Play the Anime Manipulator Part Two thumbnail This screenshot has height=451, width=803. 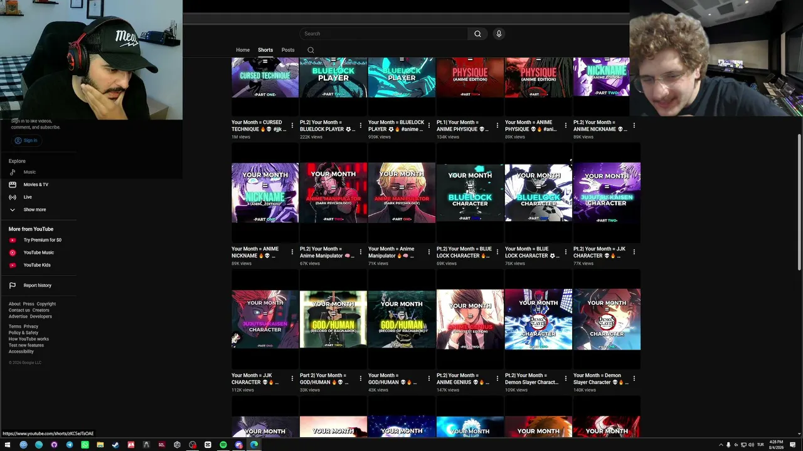click(333, 193)
